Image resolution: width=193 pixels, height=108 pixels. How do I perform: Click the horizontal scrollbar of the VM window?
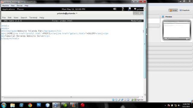point(71,97)
